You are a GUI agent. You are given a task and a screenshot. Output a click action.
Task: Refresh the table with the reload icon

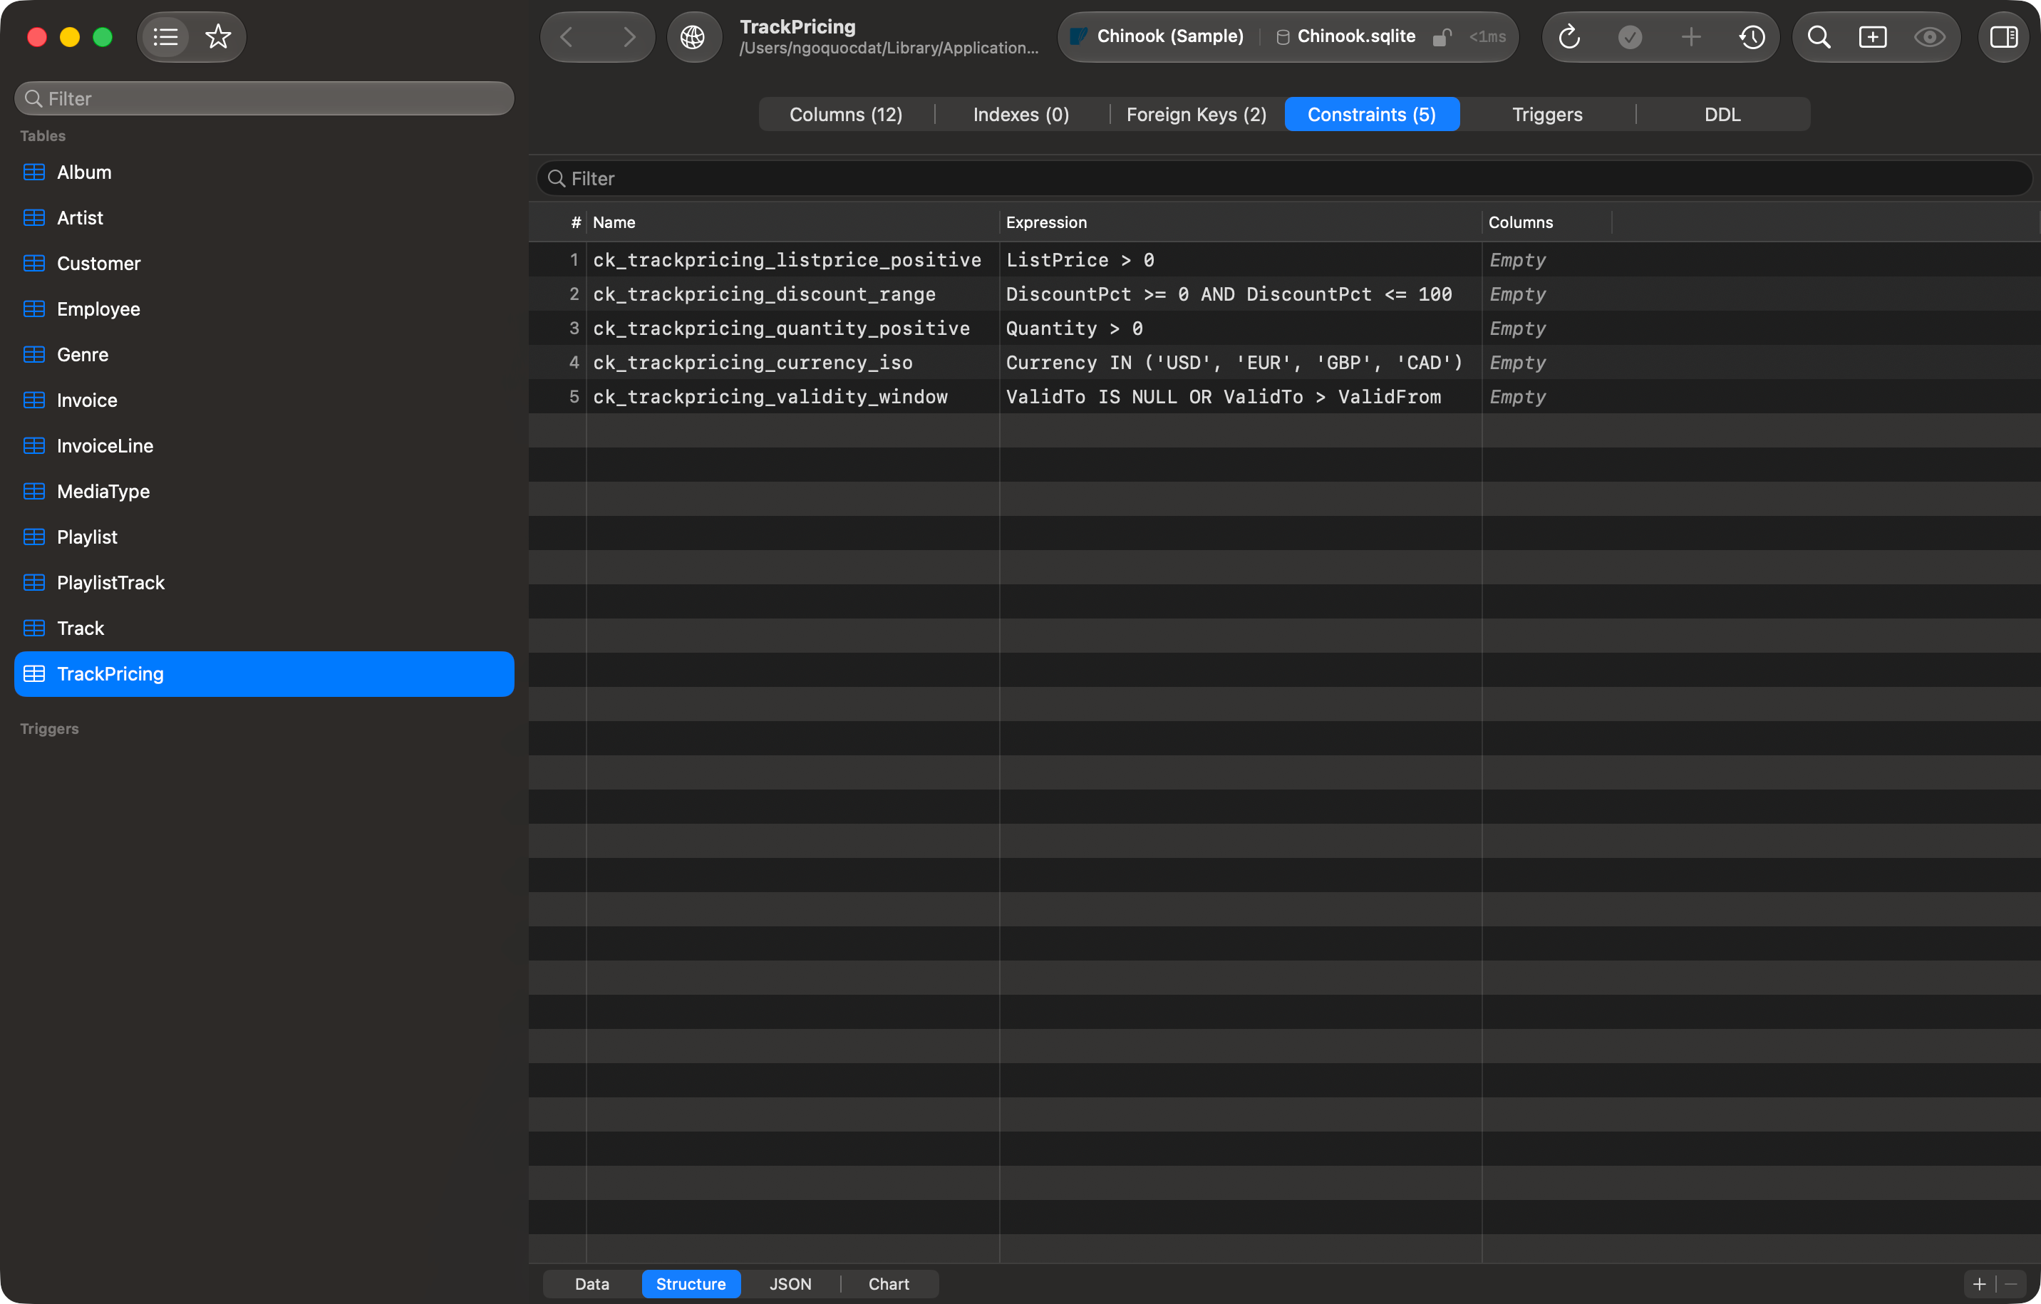(x=1569, y=37)
